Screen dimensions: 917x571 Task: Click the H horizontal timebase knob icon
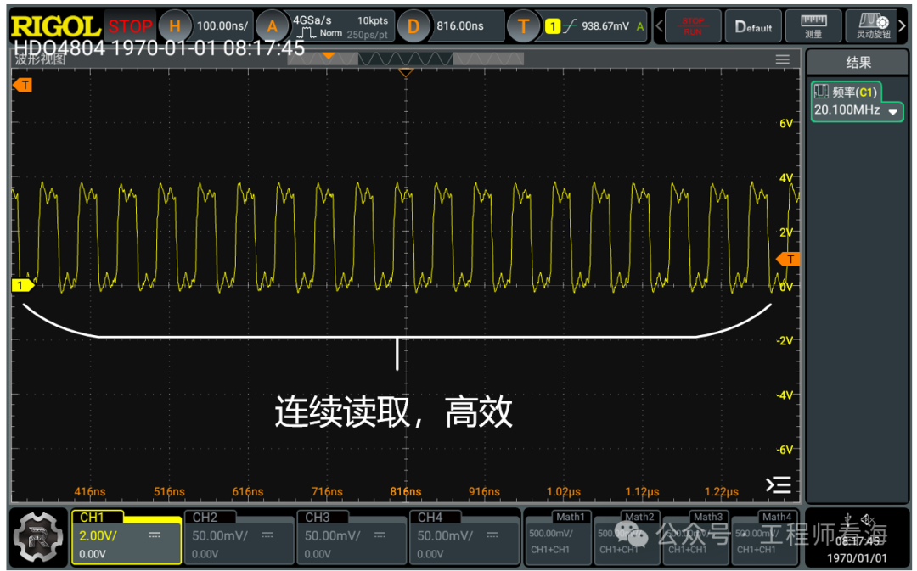176,25
